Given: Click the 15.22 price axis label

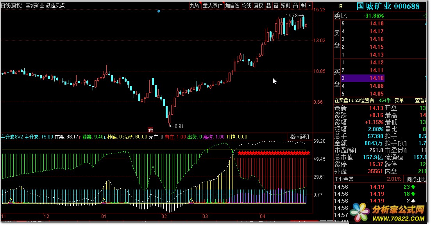Looking at the screenshot, I should tap(319, 10).
